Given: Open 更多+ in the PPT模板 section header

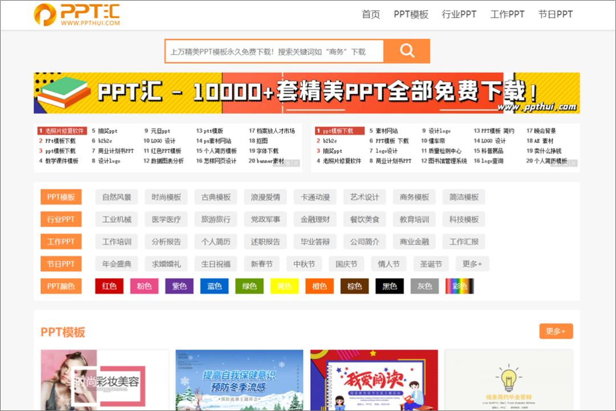Looking at the screenshot, I should click(556, 331).
